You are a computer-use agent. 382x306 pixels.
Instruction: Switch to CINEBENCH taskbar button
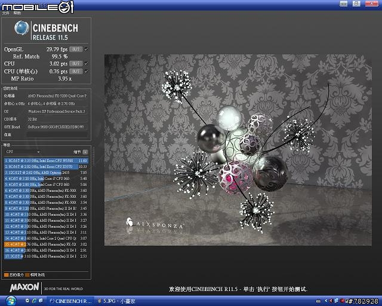click(70, 301)
